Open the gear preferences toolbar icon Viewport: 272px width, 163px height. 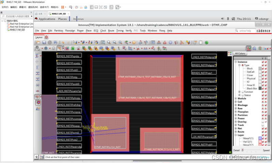tap(50, 43)
